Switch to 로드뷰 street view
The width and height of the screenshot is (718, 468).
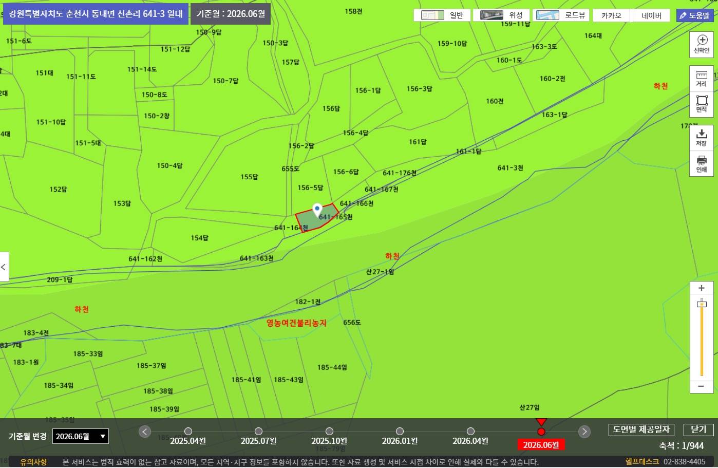(561, 15)
